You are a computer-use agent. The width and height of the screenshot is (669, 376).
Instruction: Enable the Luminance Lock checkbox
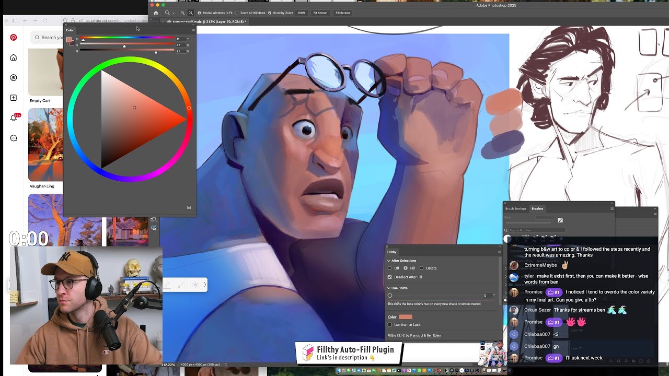(390, 325)
